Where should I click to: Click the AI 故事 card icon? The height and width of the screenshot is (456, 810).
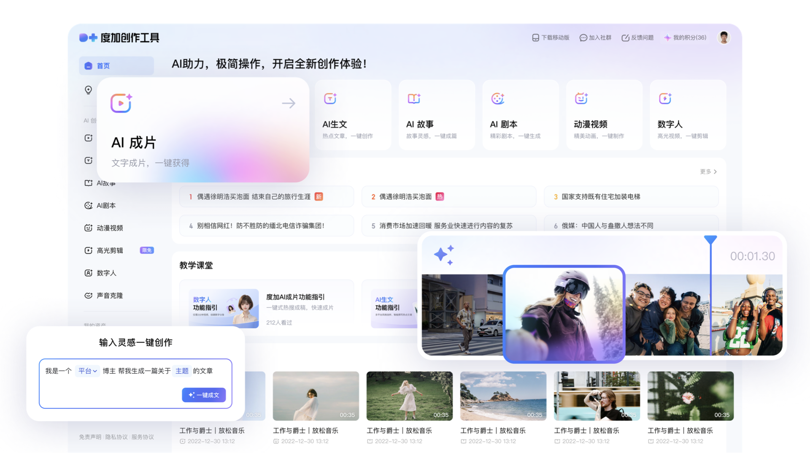tap(414, 98)
